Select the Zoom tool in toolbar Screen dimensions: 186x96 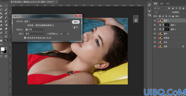pos(6,40)
